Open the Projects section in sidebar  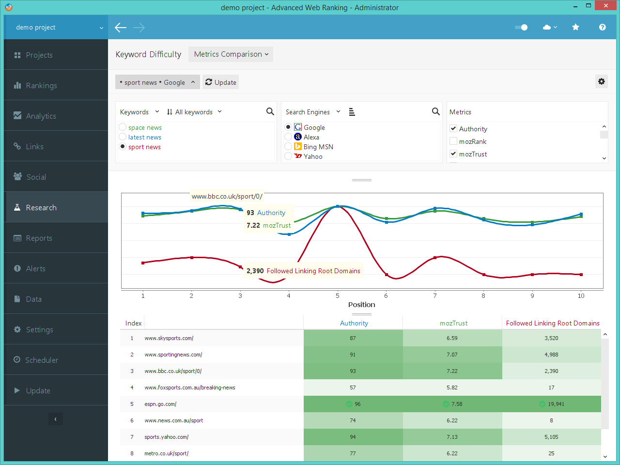[x=56, y=55]
